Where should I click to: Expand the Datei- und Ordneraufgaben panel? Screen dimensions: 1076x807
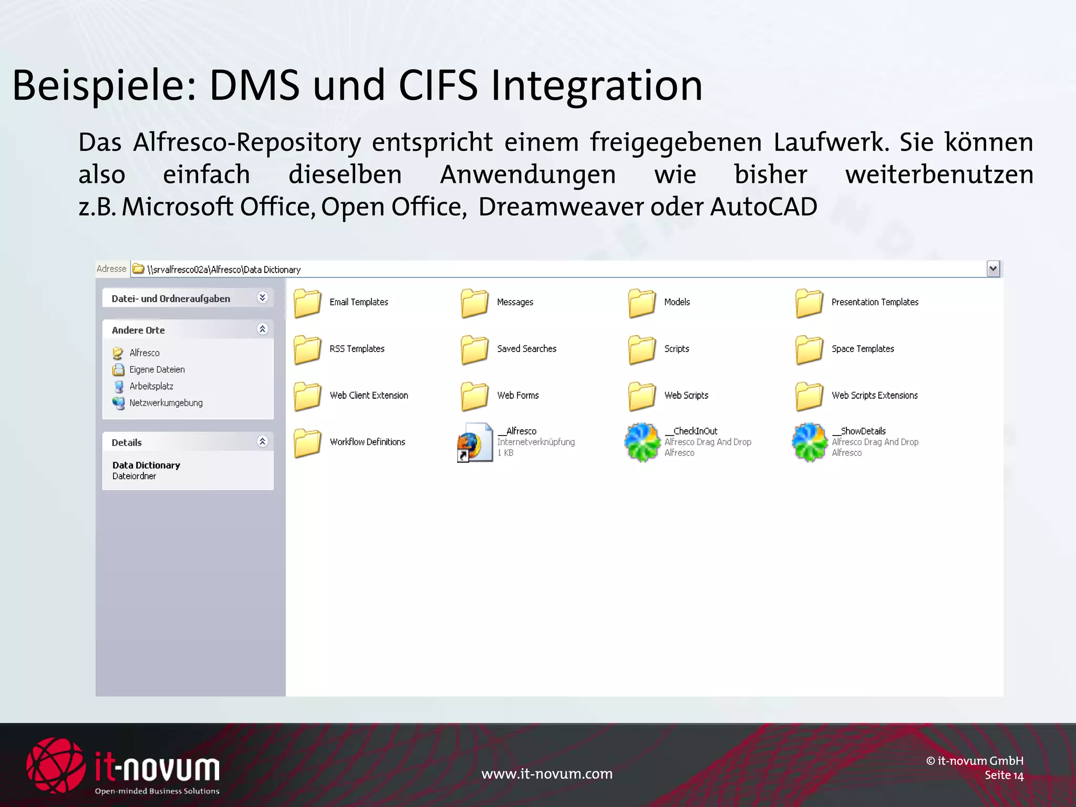(x=263, y=298)
